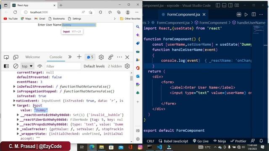Viewport: 269px width, 151px height.
Task: Toggle device emulation icon in DevTools
Action: point(16,57)
